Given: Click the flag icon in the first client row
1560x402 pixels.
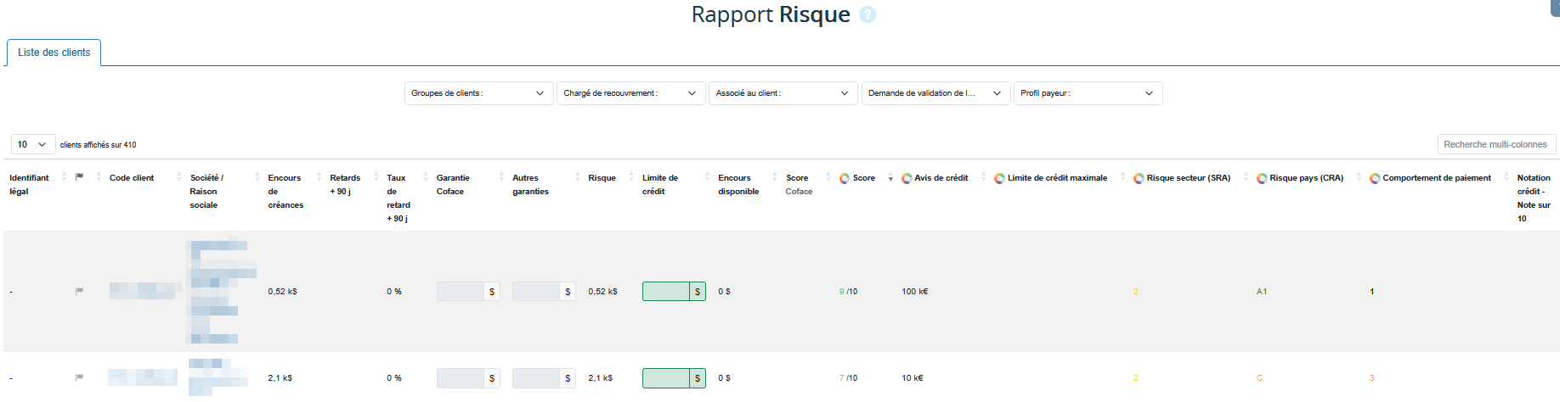Looking at the screenshot, I should [79, 291].
